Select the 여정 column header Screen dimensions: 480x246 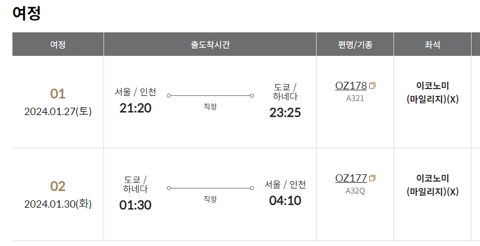coord(58,45)
